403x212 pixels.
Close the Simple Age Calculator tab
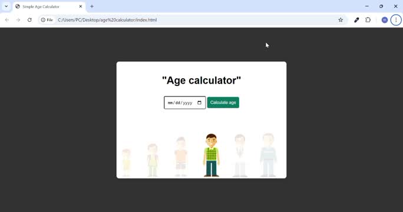coord(81,6)
